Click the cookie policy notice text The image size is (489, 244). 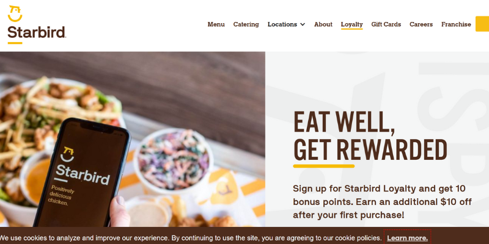coord(191,239)
